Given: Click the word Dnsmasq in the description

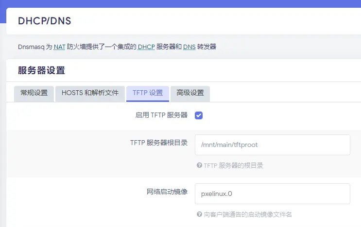Looking at the screenshot, I should tap(31, 47).
